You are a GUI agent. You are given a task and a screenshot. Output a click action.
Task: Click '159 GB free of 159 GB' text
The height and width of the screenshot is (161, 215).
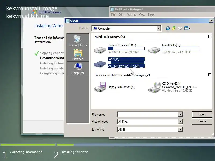pyautogui.click(x=177, y=52)
